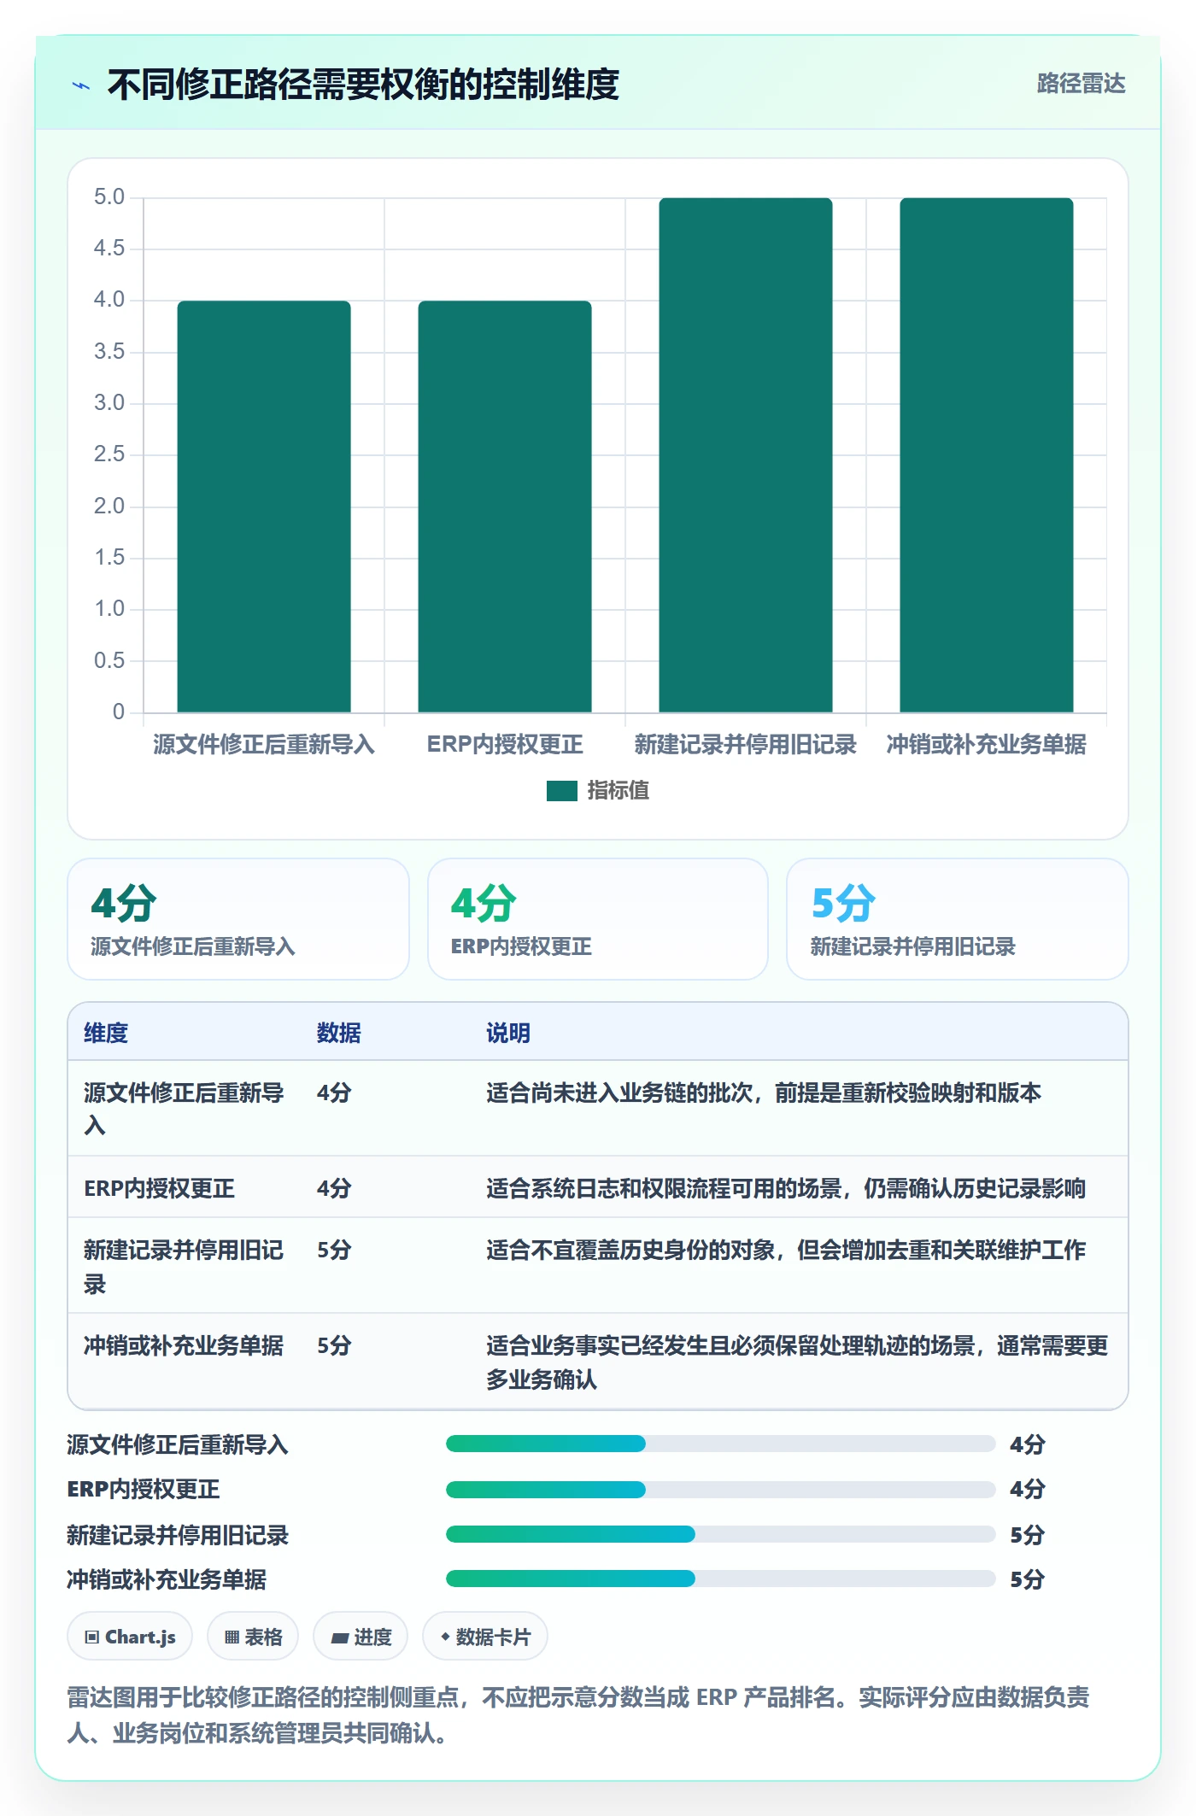Image resolution: width=1196 pixels, height=1816 pixels.
Task: Click x-axis label ERP内授权更正
Action: [505, 745]
